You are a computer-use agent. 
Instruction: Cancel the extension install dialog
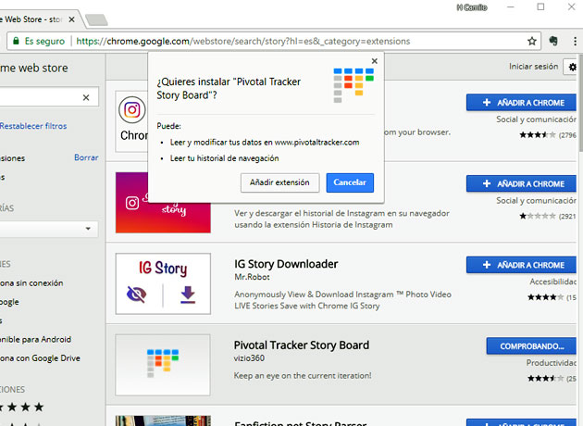[x=350, y=182]
